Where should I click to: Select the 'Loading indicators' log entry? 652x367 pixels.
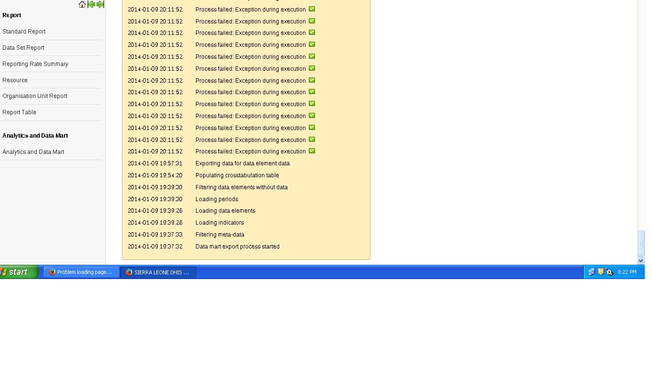(219, 223)
